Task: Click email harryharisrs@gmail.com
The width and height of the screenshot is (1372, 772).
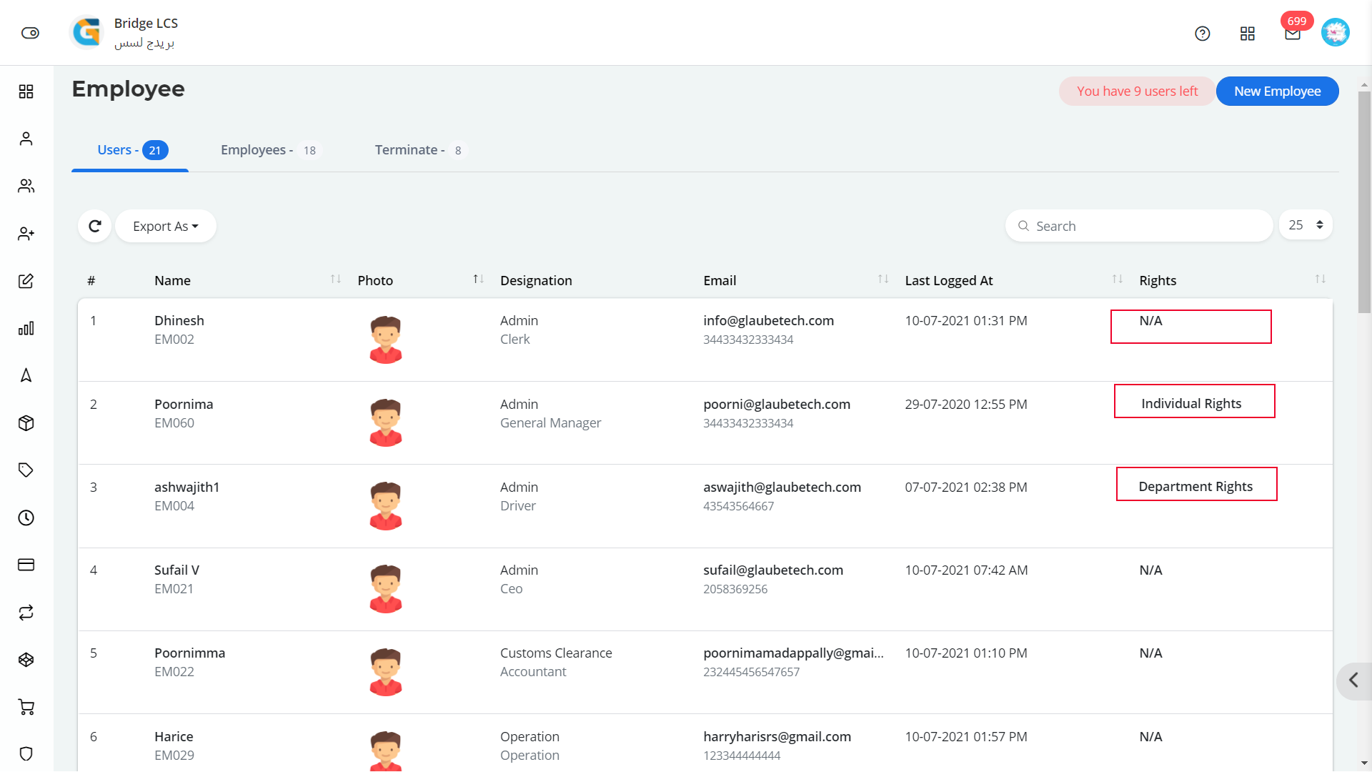Action: pyautogui.click(x=777, y=737)
